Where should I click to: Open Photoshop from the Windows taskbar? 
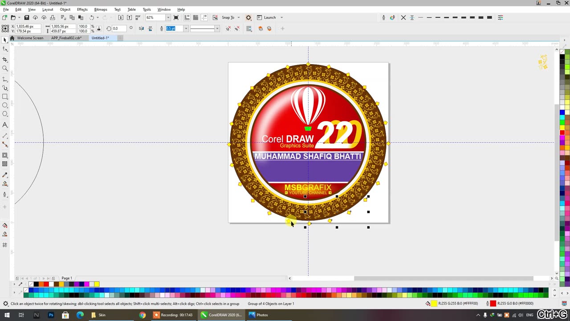tap(51, 315)
